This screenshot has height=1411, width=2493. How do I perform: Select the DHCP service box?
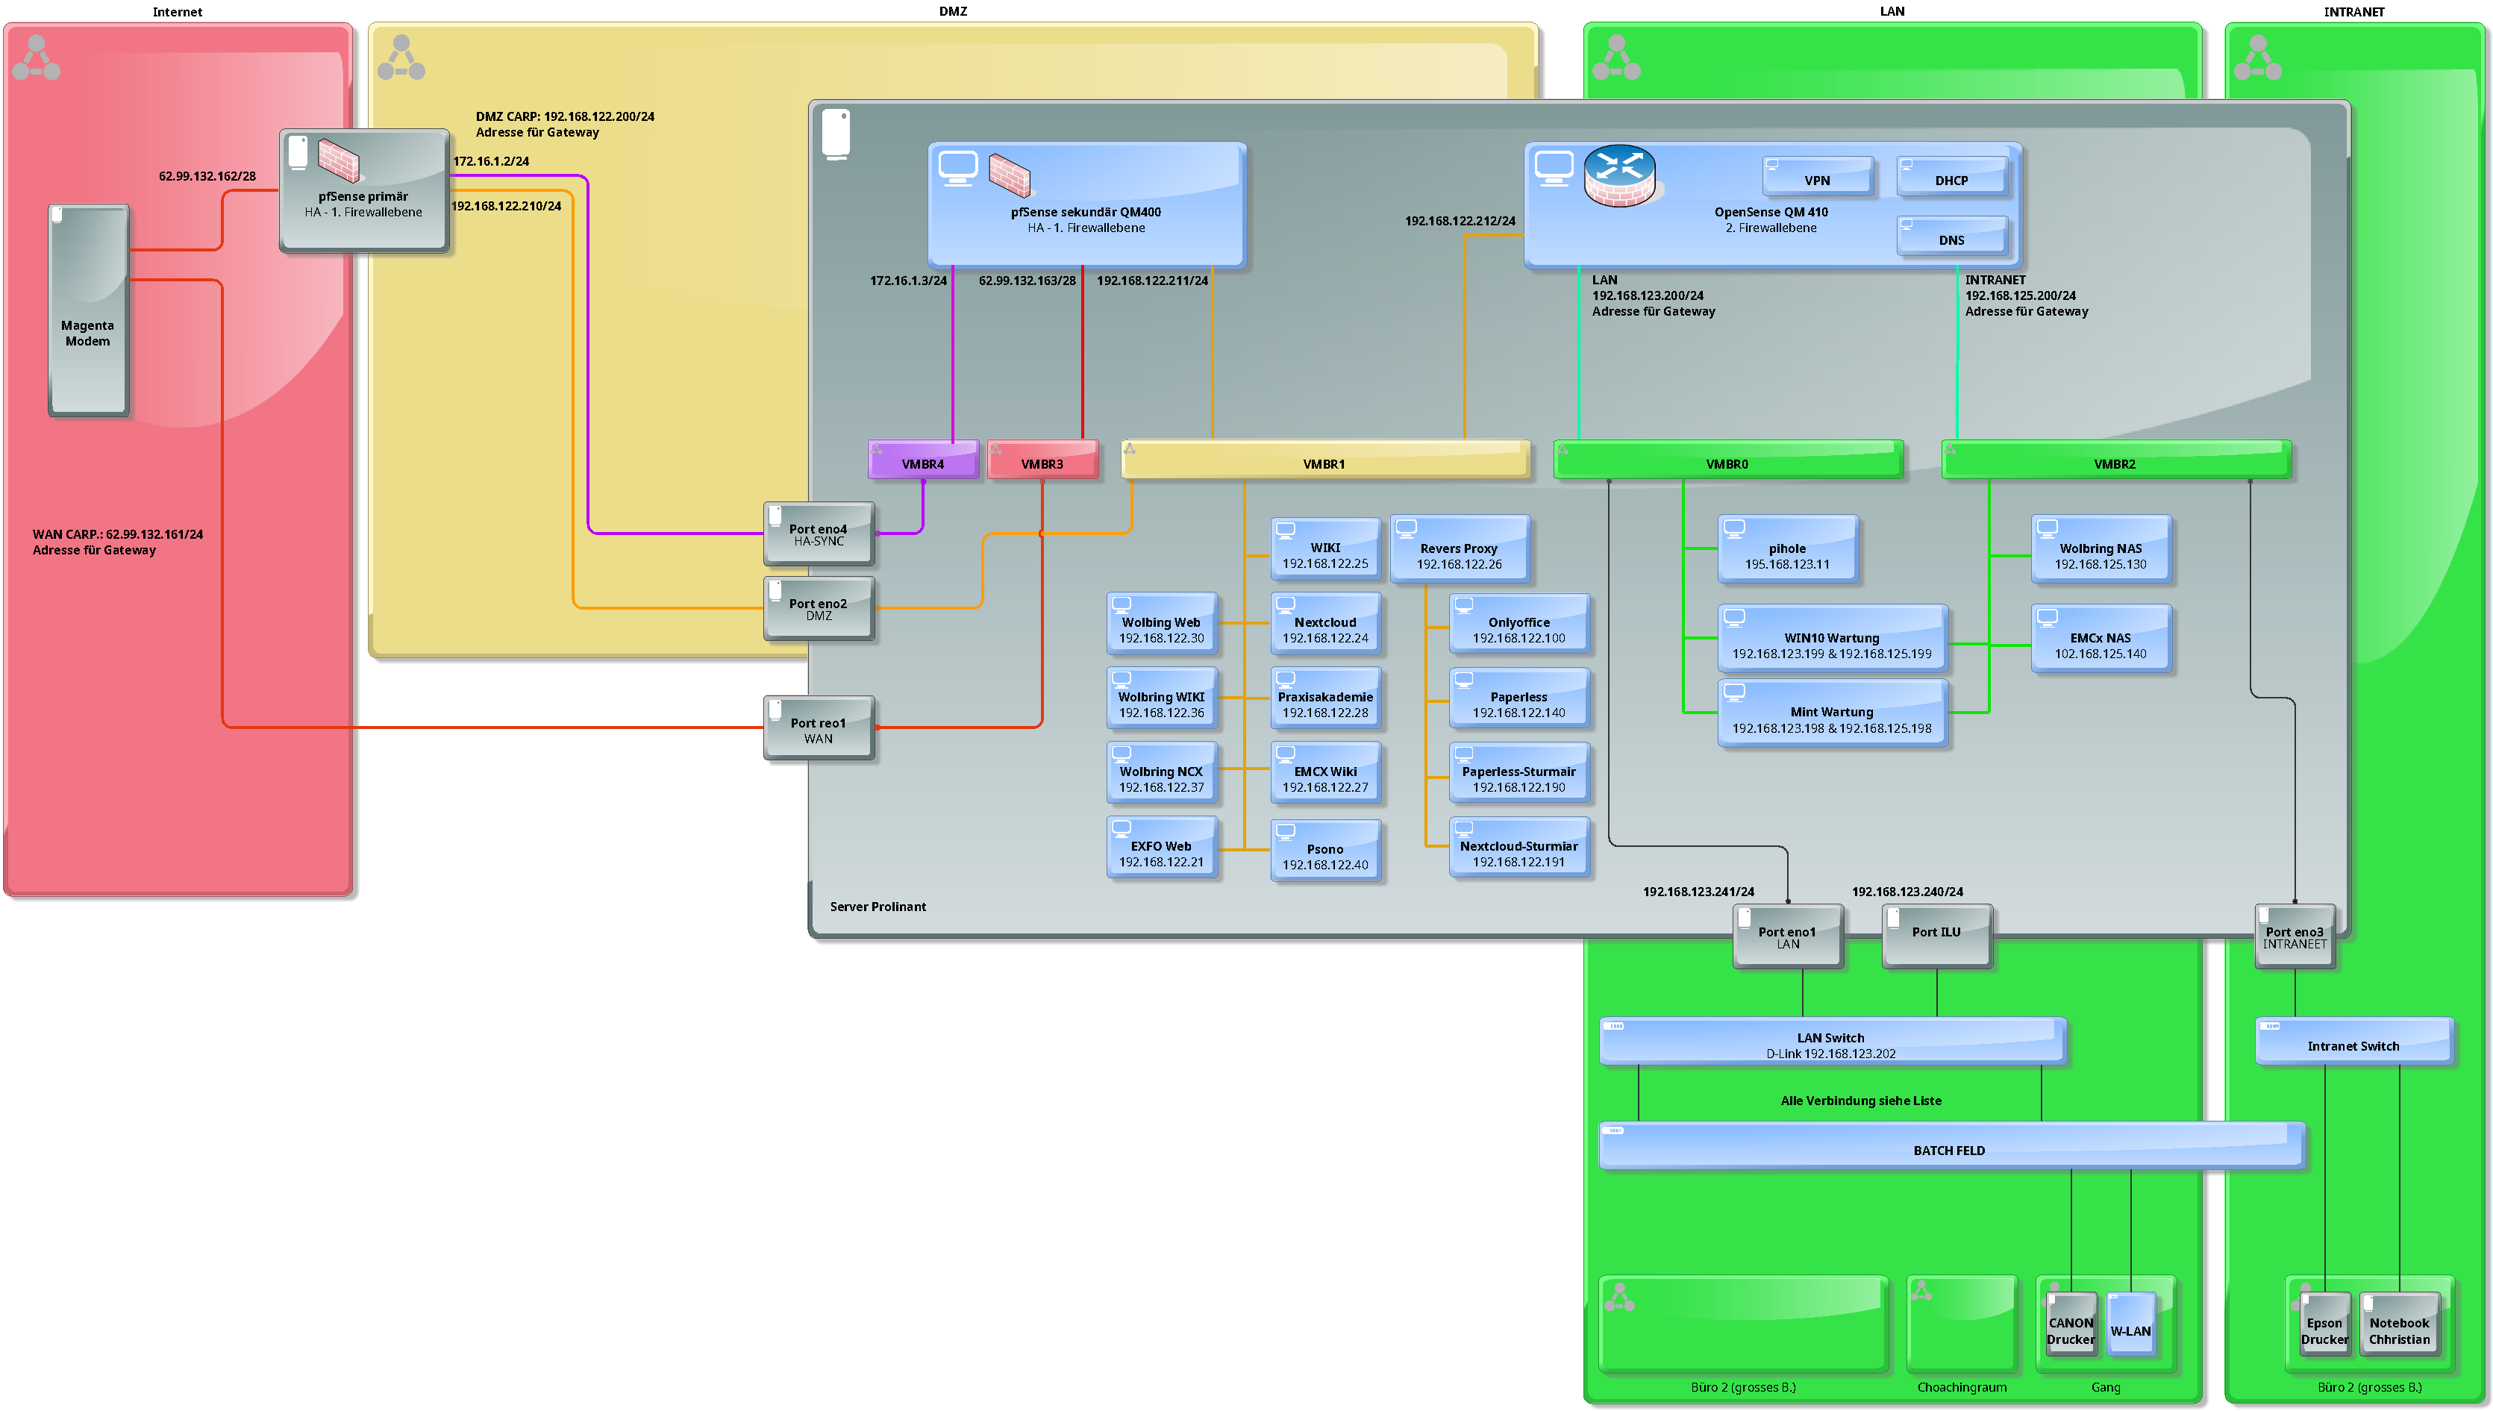tap(1951, 176)
